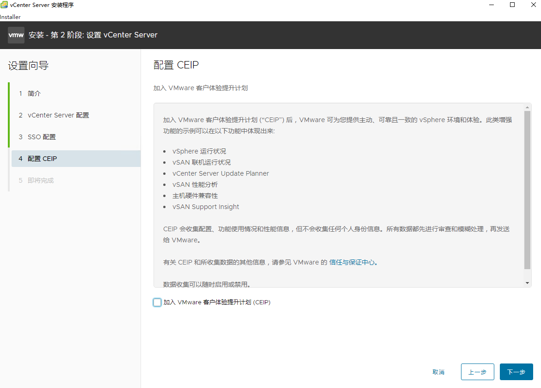Click the vmw logo in header
The width and height of the screenshot is (541, 388).
(16, 35)
